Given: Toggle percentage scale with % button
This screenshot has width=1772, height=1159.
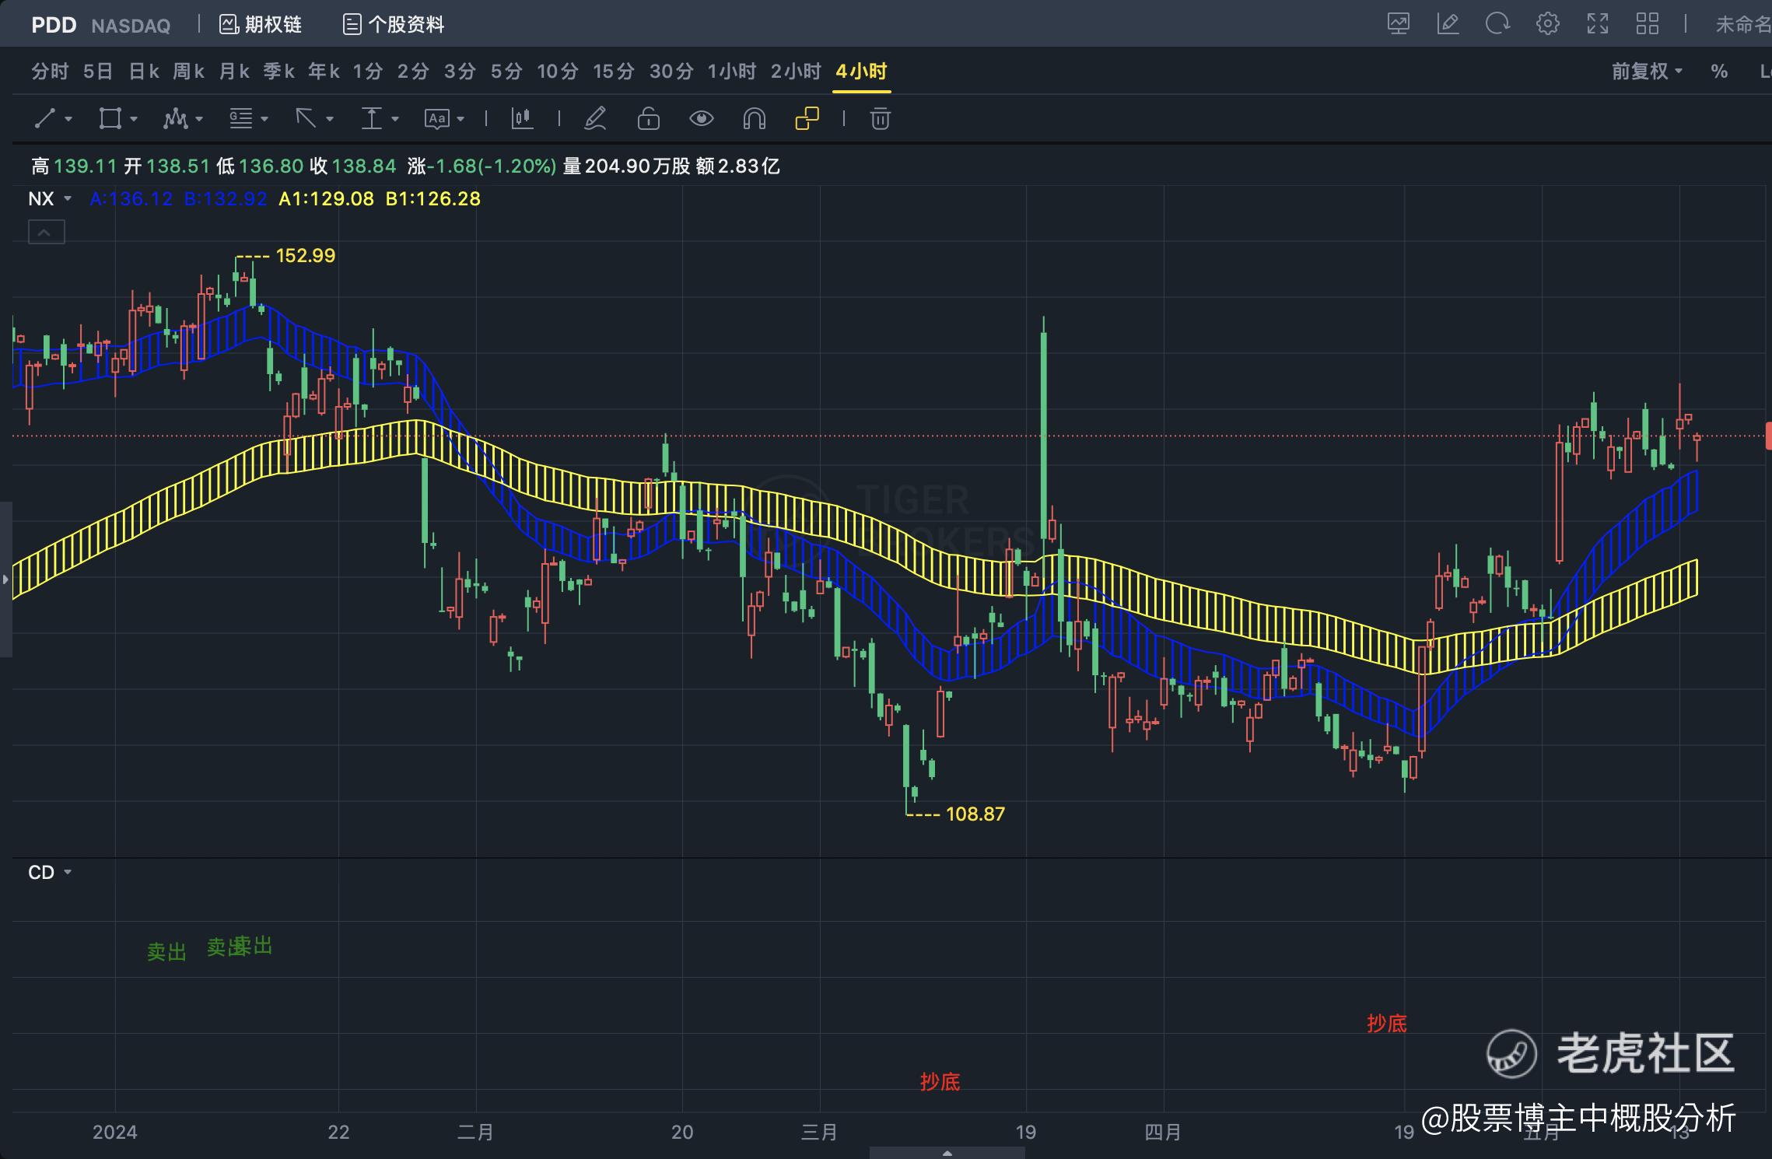Looking at the screenshot, I should coord(1719,72).
